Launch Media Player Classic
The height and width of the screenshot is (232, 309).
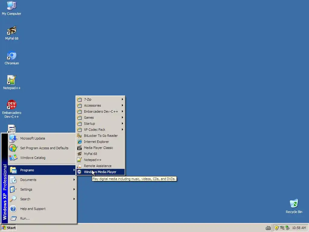(x=100, y=148)
